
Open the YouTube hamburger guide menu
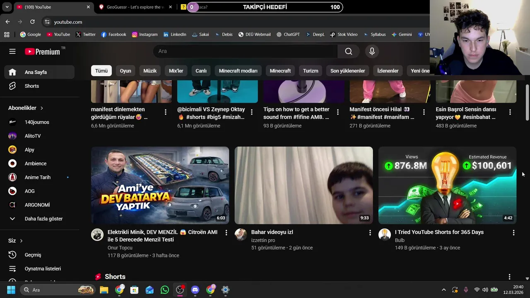(12, 51)
